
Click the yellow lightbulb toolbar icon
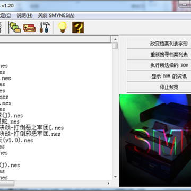[63, 28]
